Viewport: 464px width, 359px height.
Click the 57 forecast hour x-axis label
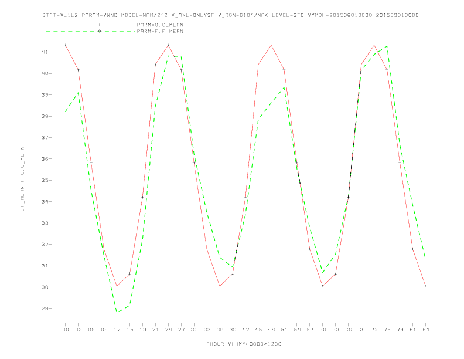pyautogui.click(x=310, y=330)
